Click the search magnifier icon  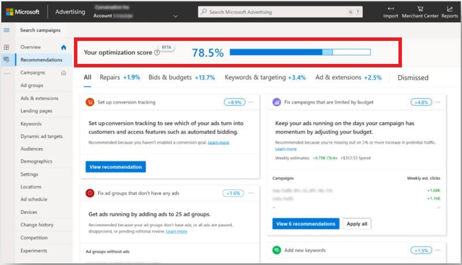pos(204,12)
